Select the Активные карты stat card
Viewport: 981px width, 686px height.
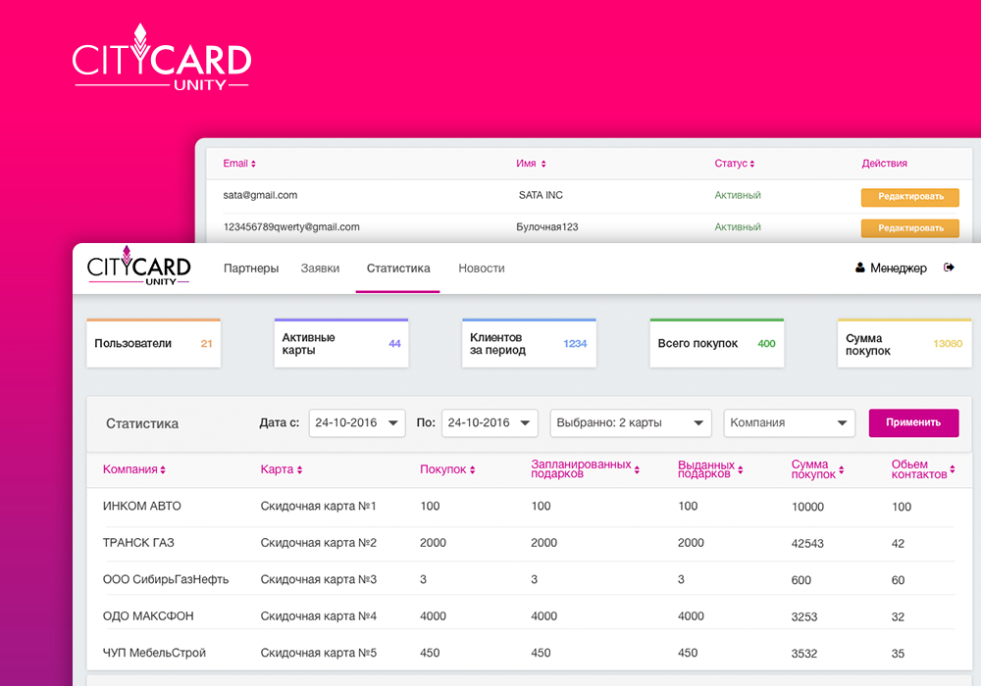(x=340, y=344)
